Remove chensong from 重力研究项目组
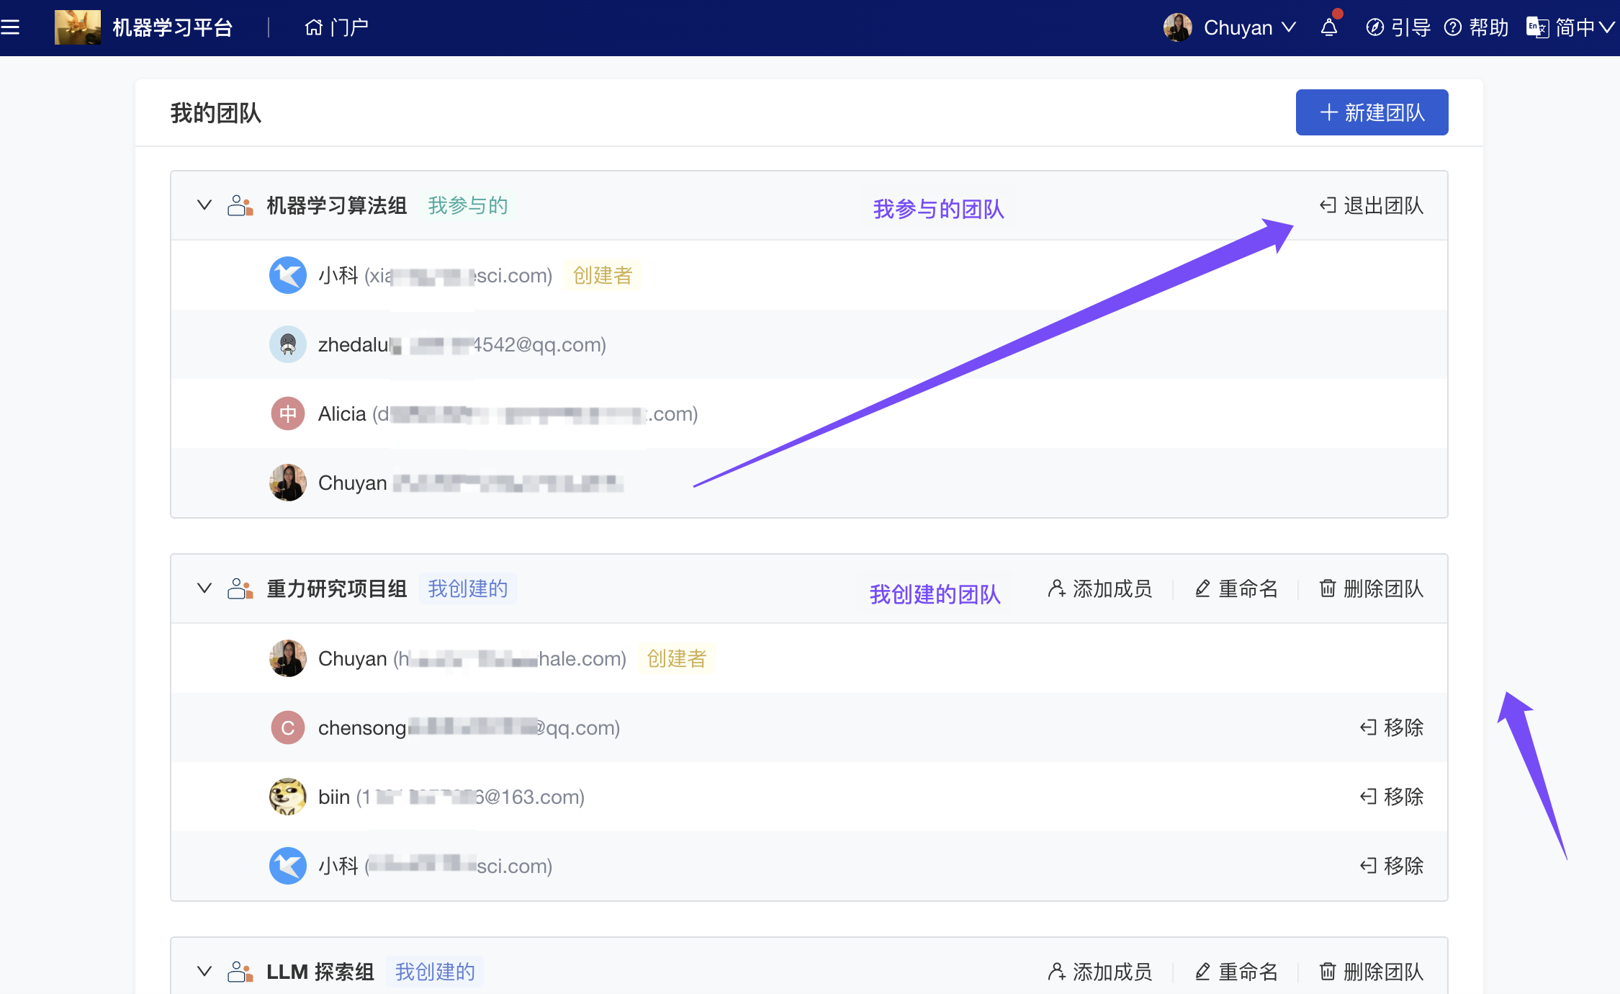 point(1391,727)
